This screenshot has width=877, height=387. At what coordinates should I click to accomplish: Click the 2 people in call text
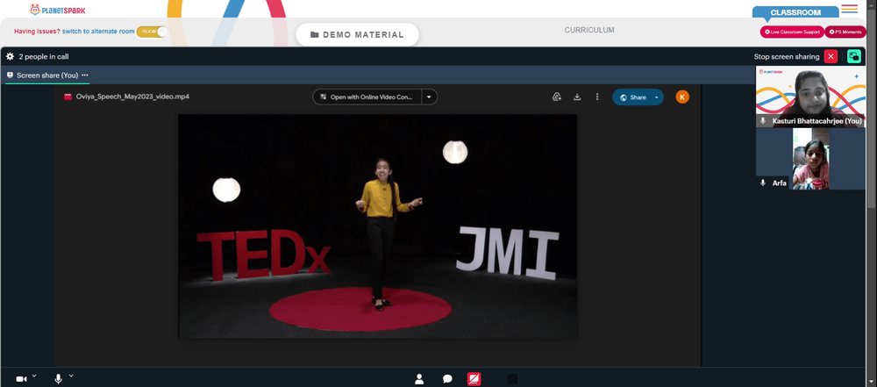(x=44, y=56)
